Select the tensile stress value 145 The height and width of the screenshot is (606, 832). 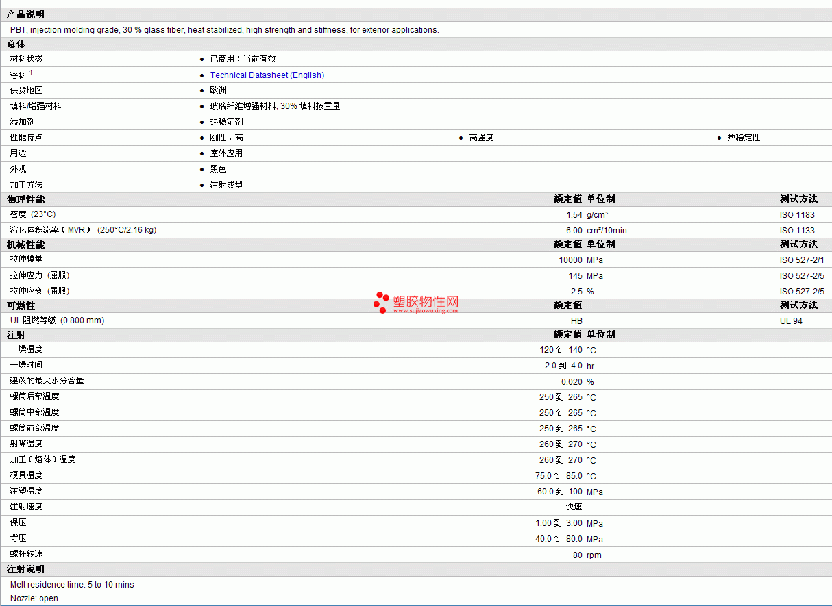(576, 276)
